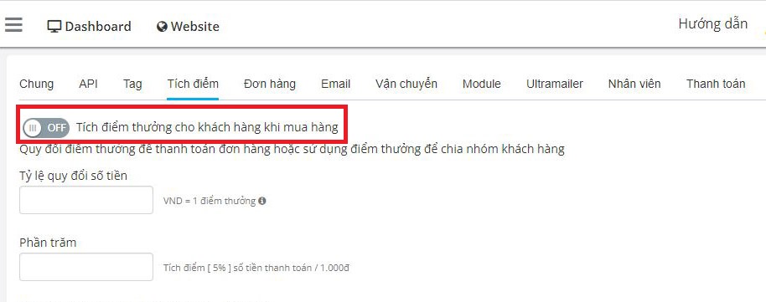Screen dimensions: 766x302
Task: Switch to the API tab
Action: (x=89, y=84)
